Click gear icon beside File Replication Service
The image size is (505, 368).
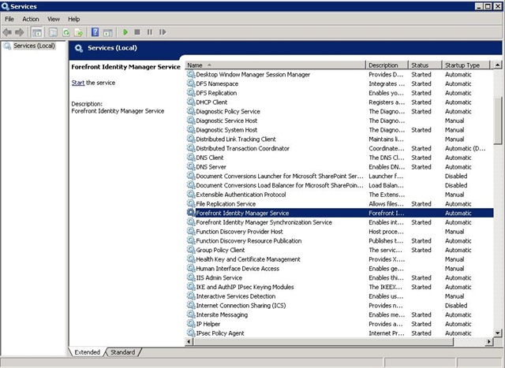191,203
